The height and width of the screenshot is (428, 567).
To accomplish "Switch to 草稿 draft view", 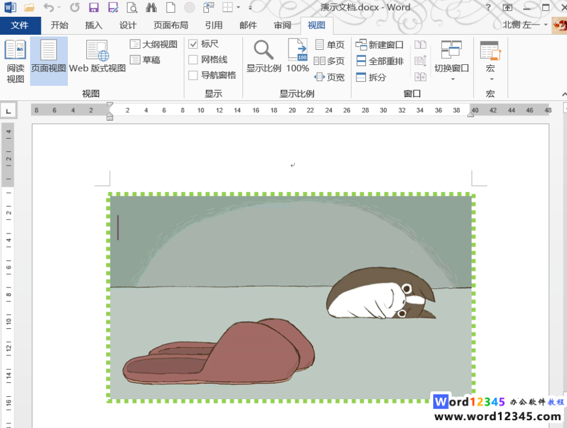I will (145, 59).
